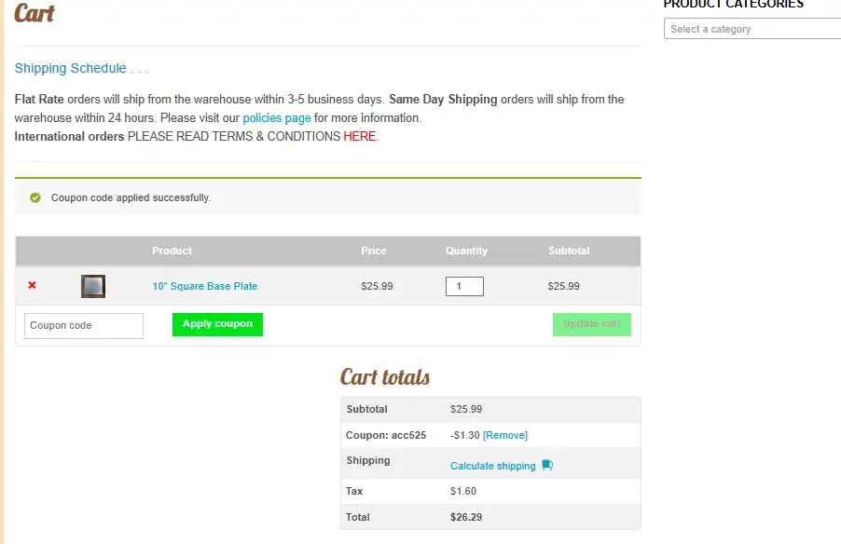Click the green checkmark success icon

coord(35,197)
